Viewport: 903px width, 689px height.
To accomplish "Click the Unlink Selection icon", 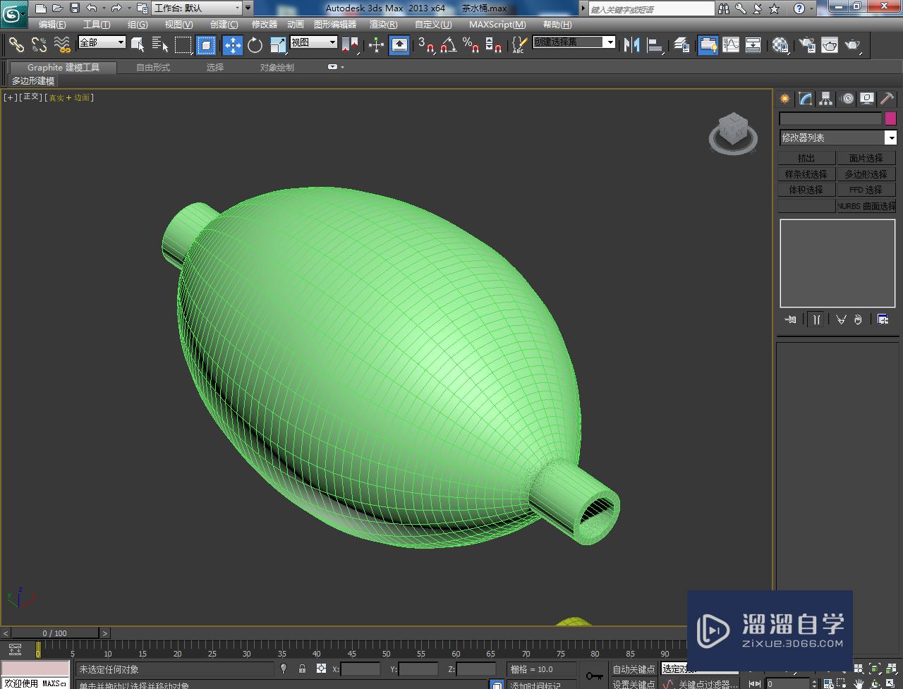I will [x=39, y=44].
